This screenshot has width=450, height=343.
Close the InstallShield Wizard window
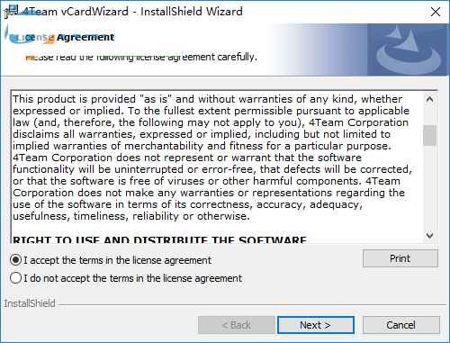[436, 12]
